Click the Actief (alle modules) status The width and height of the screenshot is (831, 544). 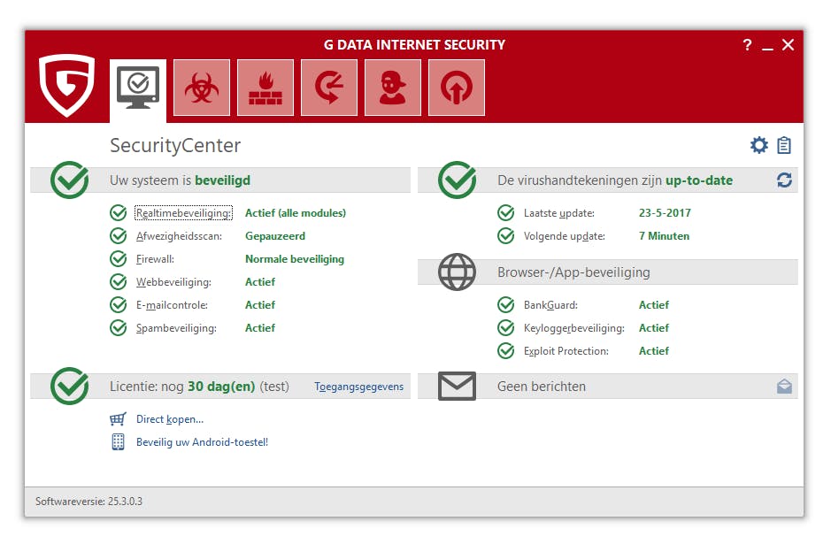[x=296, y=213]
